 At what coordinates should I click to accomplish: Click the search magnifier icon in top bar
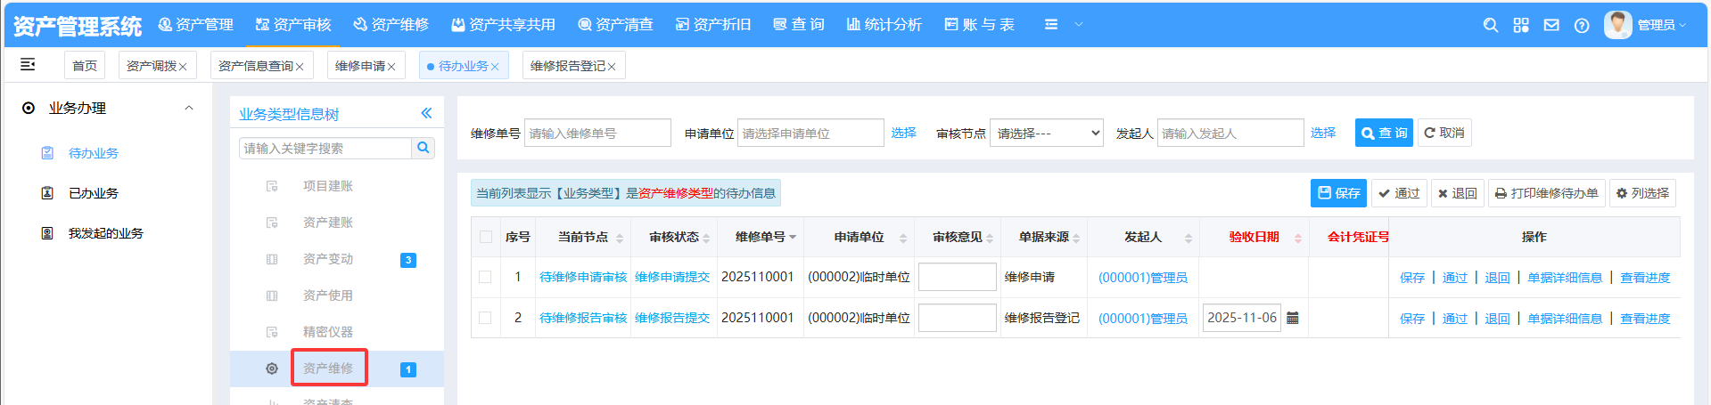[1490, 25]
